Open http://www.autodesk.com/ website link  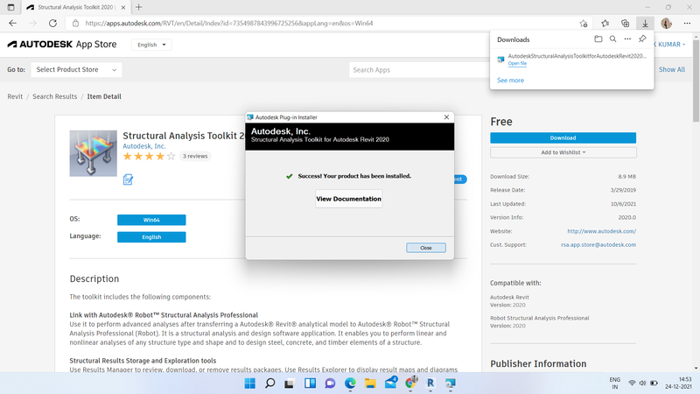601,231
